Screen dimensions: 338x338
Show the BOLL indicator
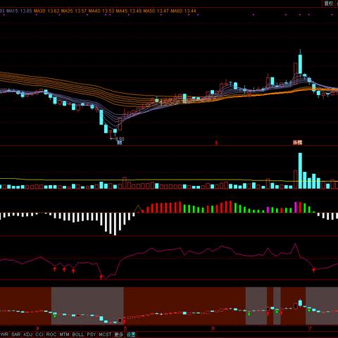tap(78, 334)
